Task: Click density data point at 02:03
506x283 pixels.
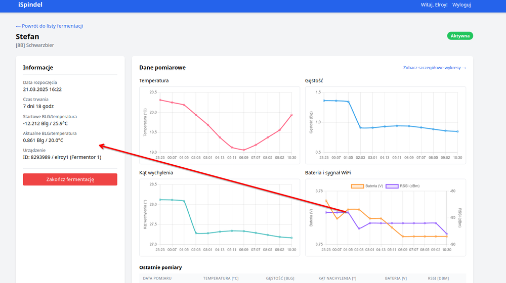Action: click(360, 128)
